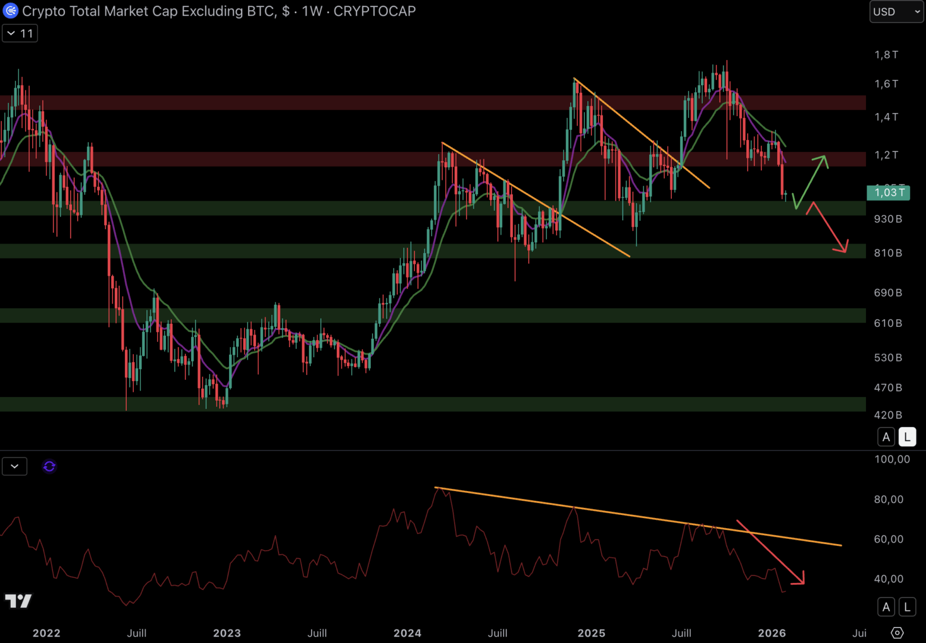This screenshot has width=926, height=643.
Task: Toggle log scale L on main price pane
Action: [x=907, y=437]
